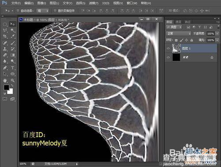Open the status bar info arrow
Screen dimensions: 221x167
[x=76, y=164]
